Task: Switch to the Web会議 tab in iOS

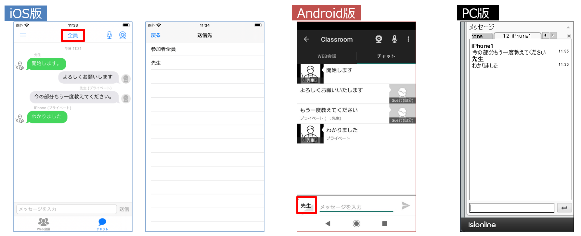Action: (44, 224)
